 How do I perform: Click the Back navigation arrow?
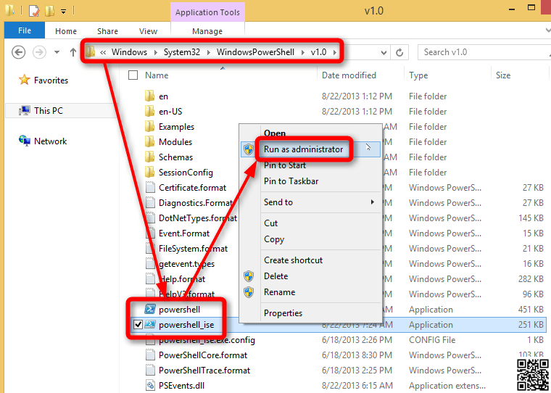[18, 52]
